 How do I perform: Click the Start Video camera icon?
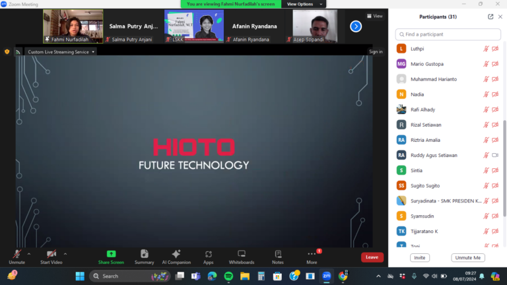pyautogui.click(x=51, y=254)
